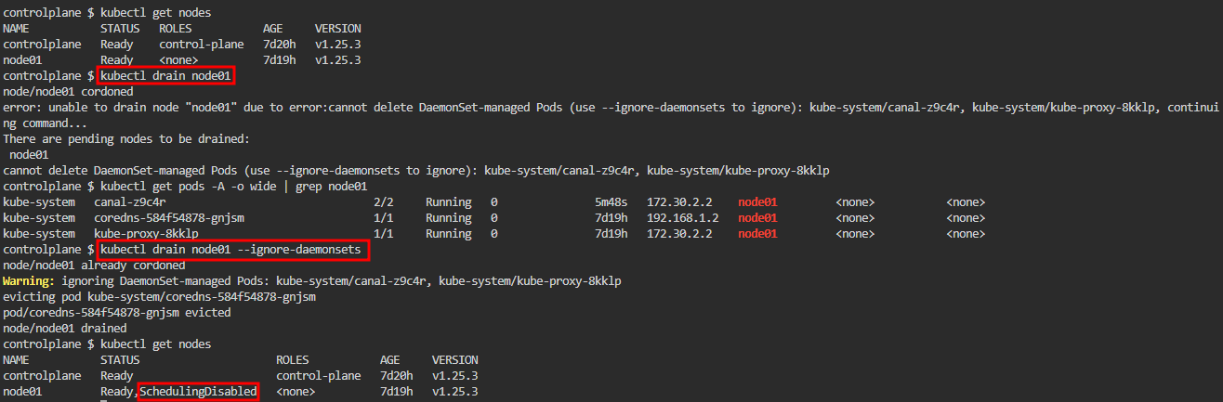This screenshot has height=402, width=1223.
Task: Select the '5m48s' age value
Action: coord(611,202)
